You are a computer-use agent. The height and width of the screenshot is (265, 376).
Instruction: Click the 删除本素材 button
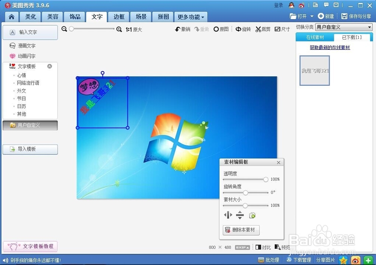coord(241,230)
